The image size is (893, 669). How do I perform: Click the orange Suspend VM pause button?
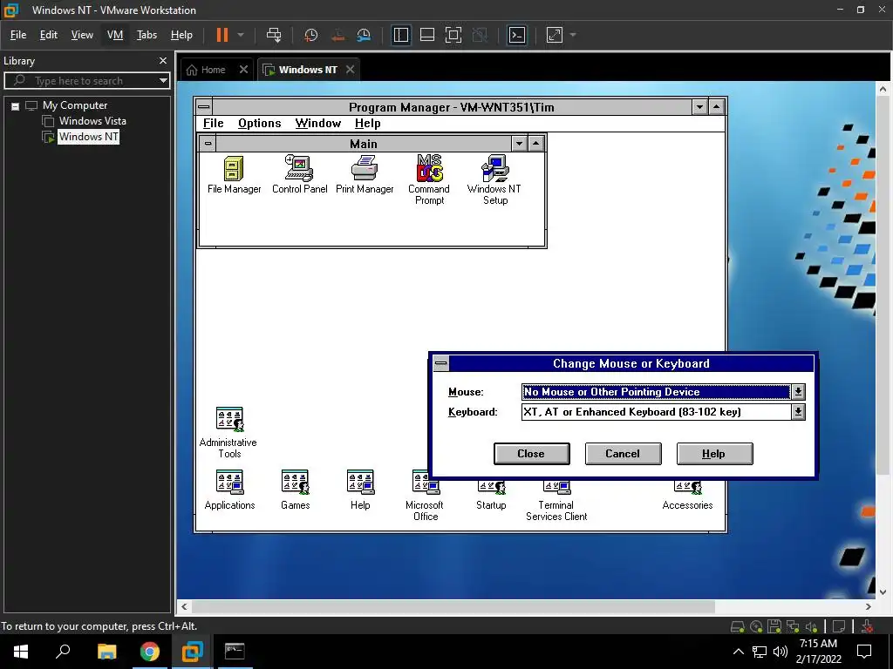click(x=222, y=35)
